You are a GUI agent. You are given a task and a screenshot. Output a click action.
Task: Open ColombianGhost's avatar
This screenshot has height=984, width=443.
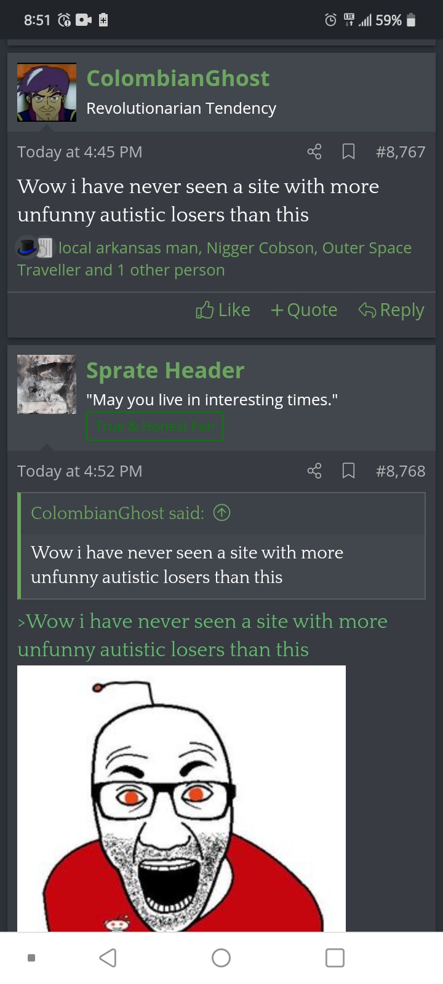pos(47,92)
